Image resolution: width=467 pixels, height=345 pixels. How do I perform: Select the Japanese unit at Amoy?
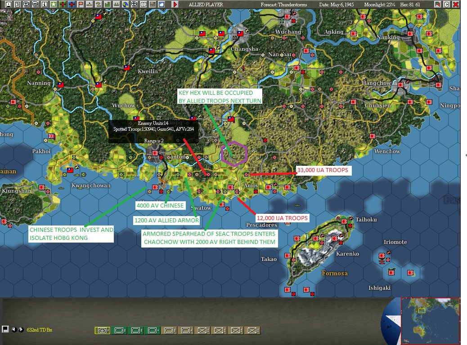click(269, 187)
